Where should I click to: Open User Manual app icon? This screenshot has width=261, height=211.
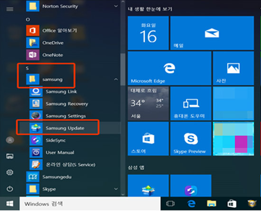pos(36,152)
